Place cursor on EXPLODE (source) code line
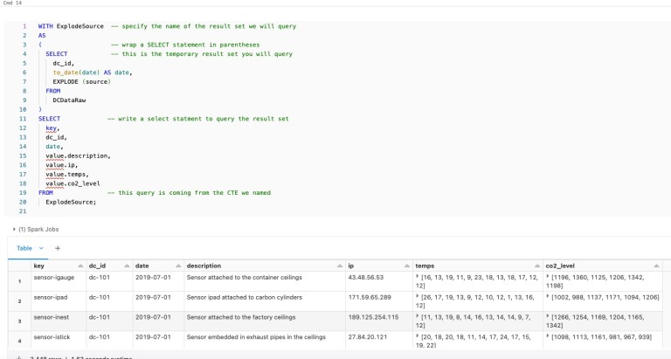Viewport: 671px width, 359px height. (x=82, y=81)
